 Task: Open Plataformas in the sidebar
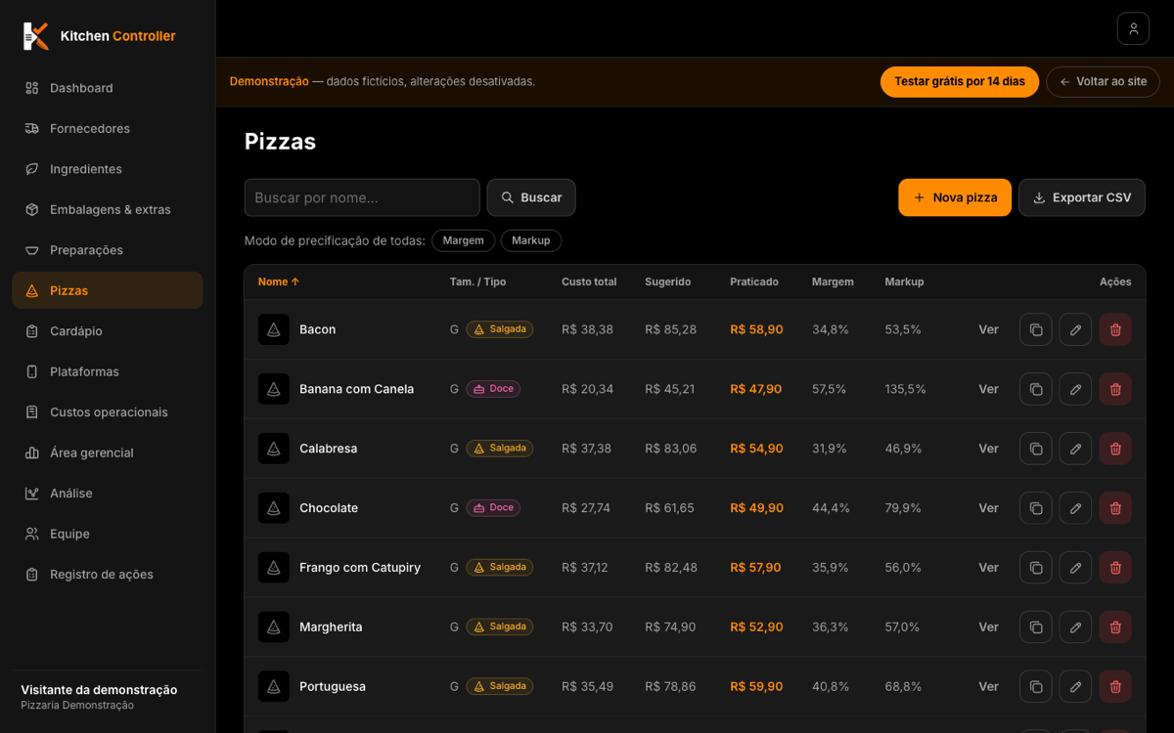tap(108, 372)
